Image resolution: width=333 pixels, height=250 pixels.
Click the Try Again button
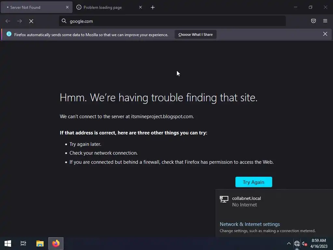[x=254, y=182]
